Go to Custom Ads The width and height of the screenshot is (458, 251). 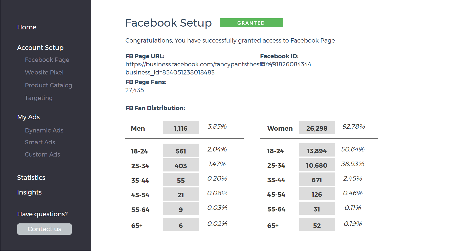point(42,155)
